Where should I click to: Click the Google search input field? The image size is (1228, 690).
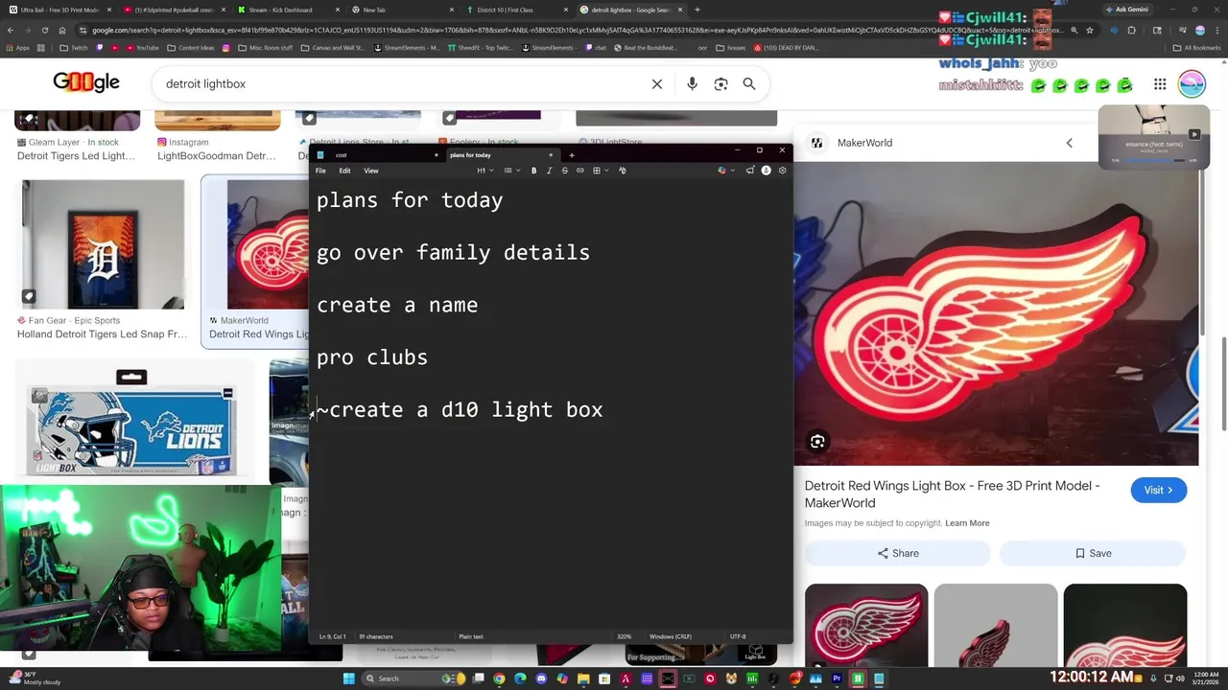click(x=403, y=84)
